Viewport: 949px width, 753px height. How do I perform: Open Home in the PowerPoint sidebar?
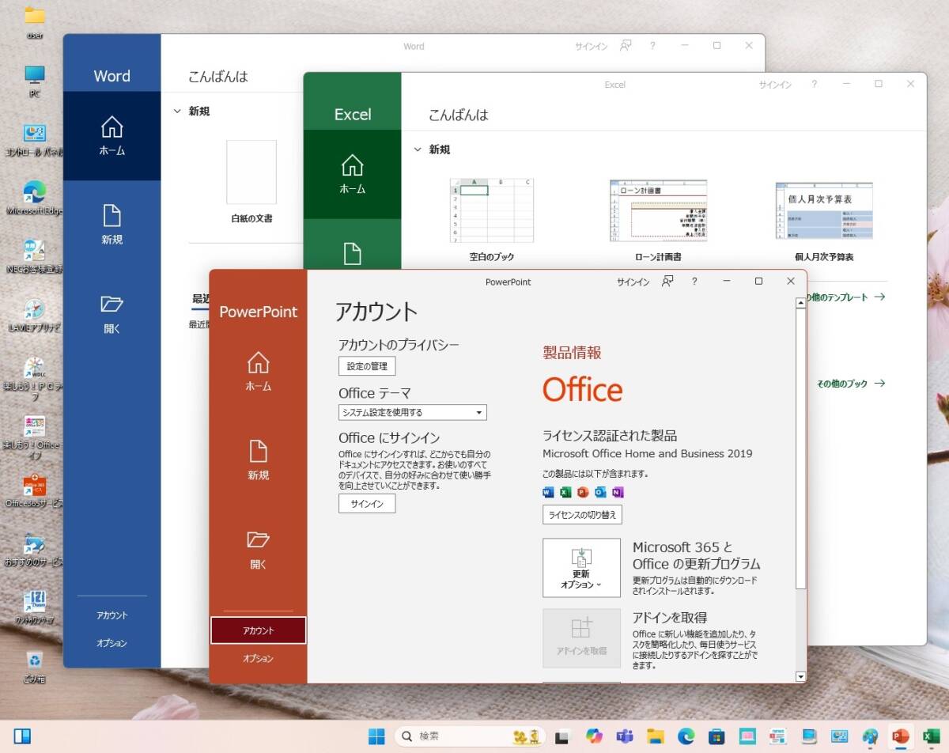[258, 372]
